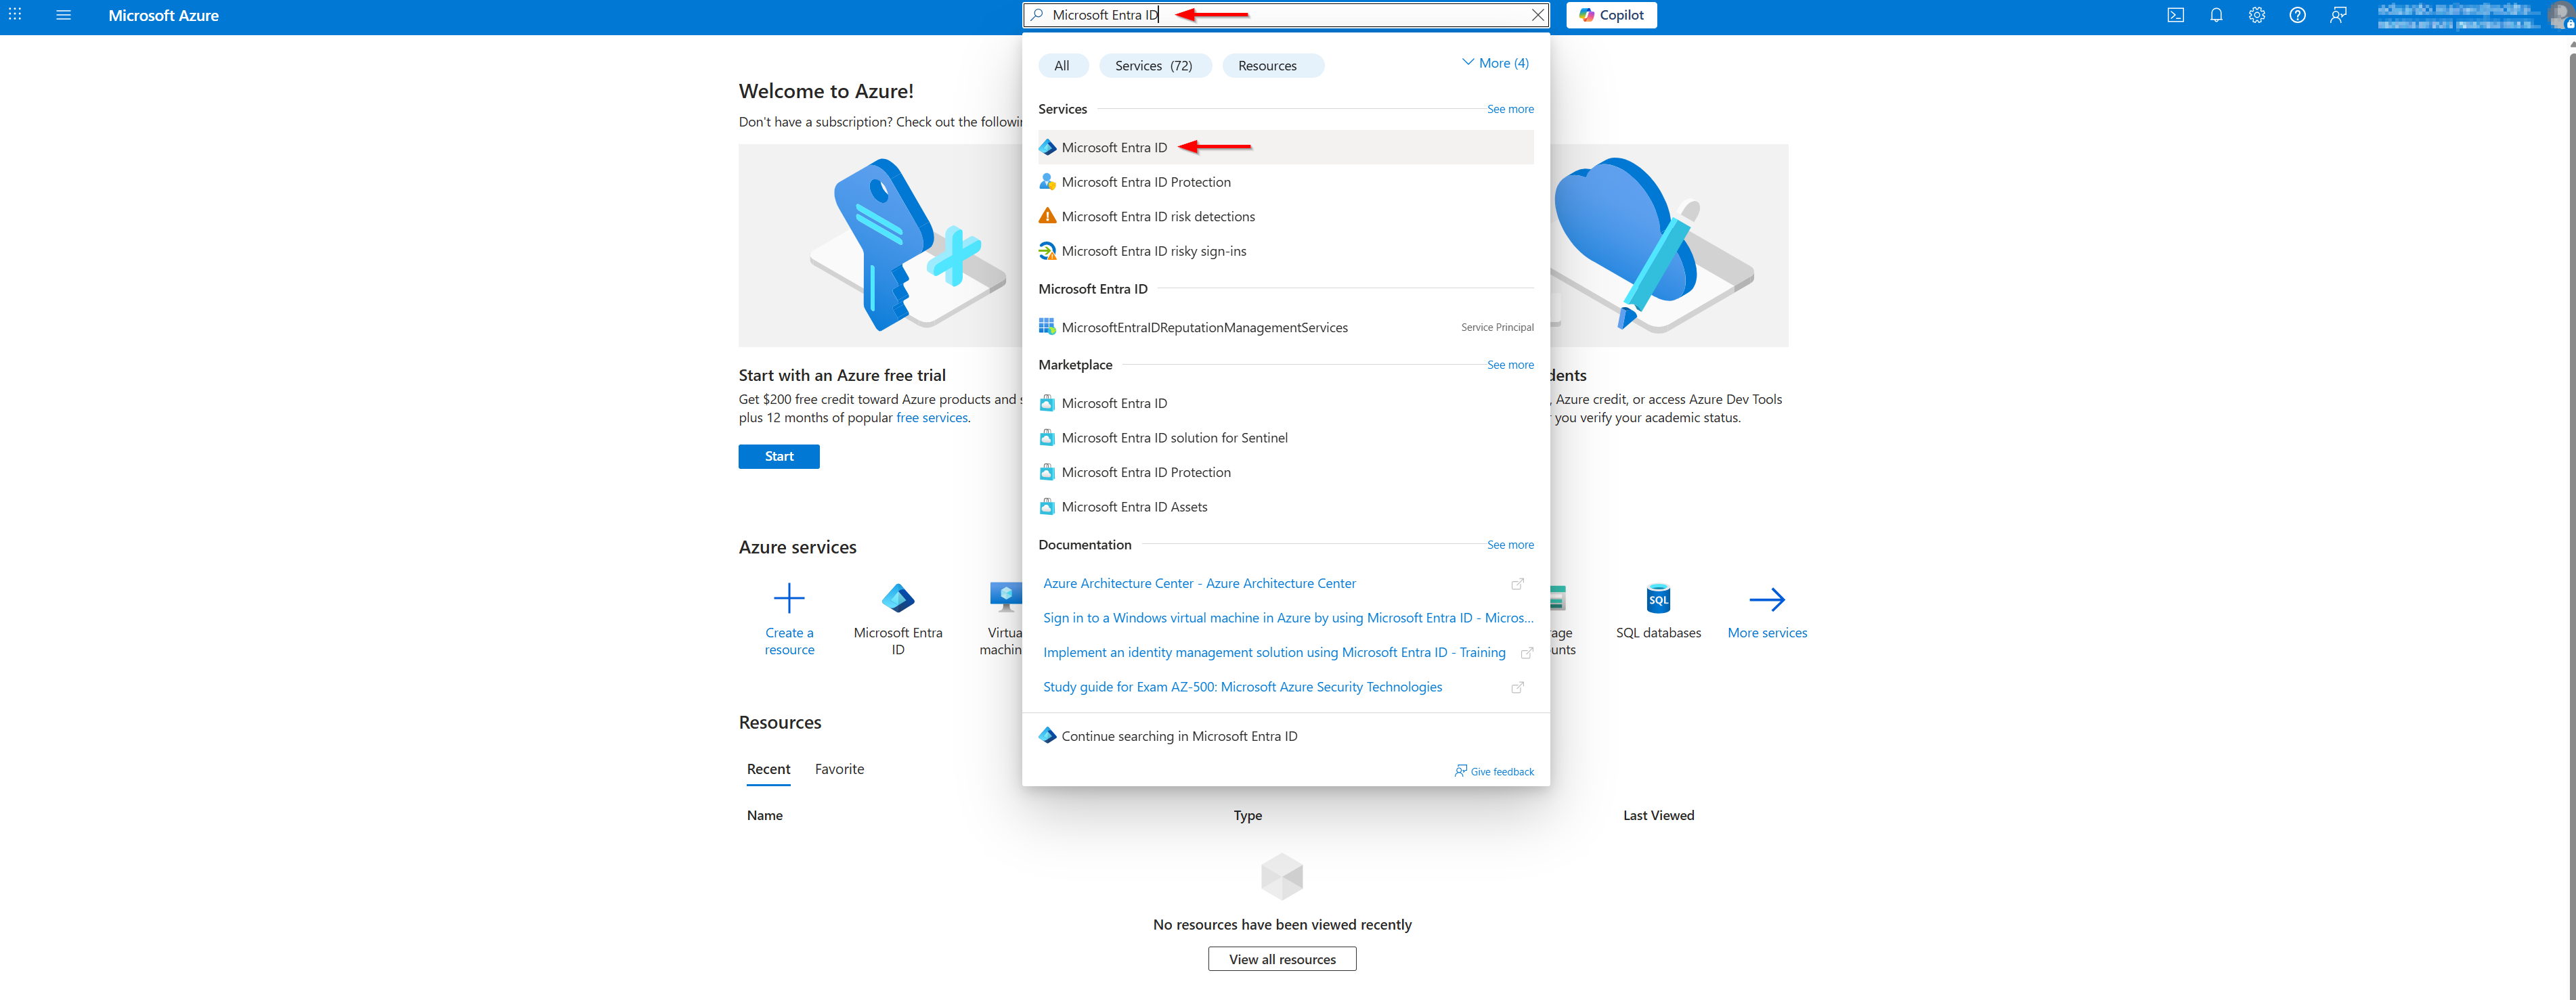Open SQL databases from Azure services
The width and height of the screenshot is (2576, 1000).
coord(1658,612)
